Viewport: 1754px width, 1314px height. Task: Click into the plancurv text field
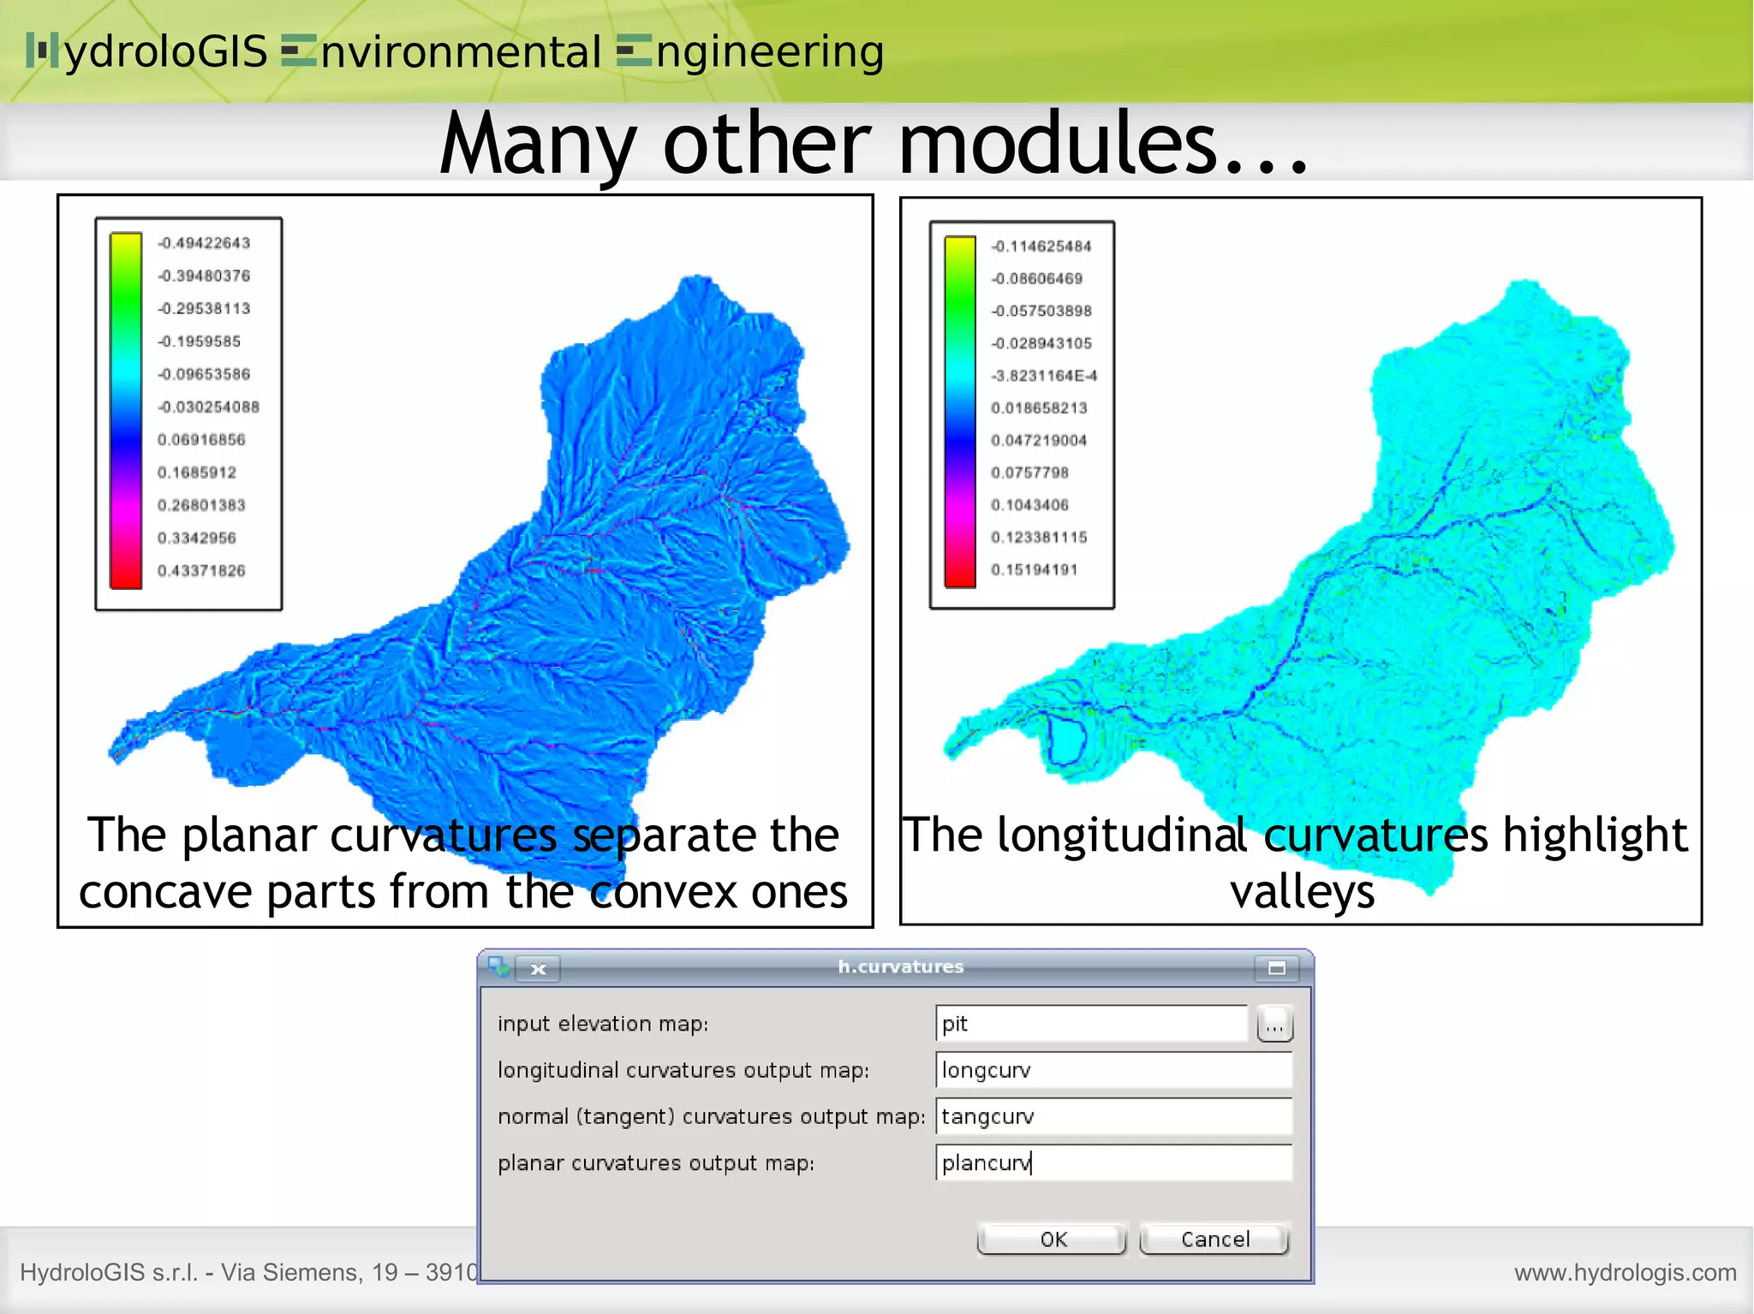pos(1113,1162)
